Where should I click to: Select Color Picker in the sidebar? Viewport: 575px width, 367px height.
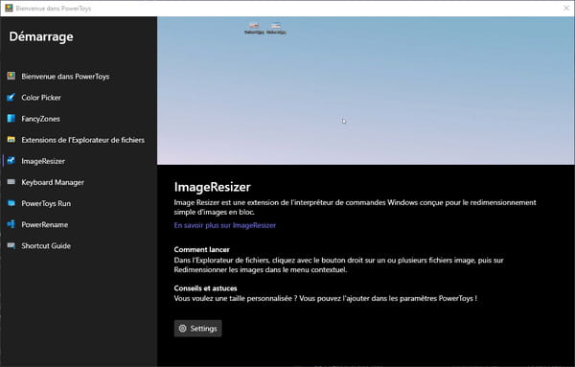point(79,98)
